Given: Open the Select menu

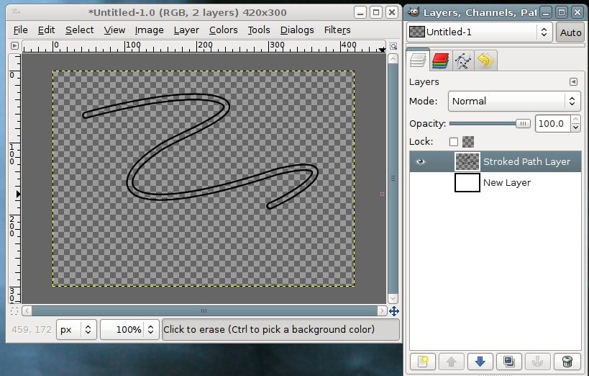Looking at the screenshot, I should coord(79,30).
